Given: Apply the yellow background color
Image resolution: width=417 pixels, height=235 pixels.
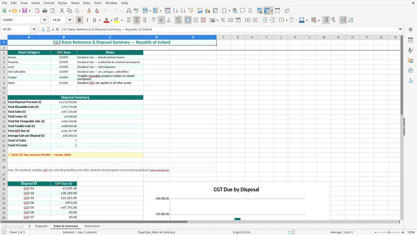Looking at the screenshot, I should point(117,20).
